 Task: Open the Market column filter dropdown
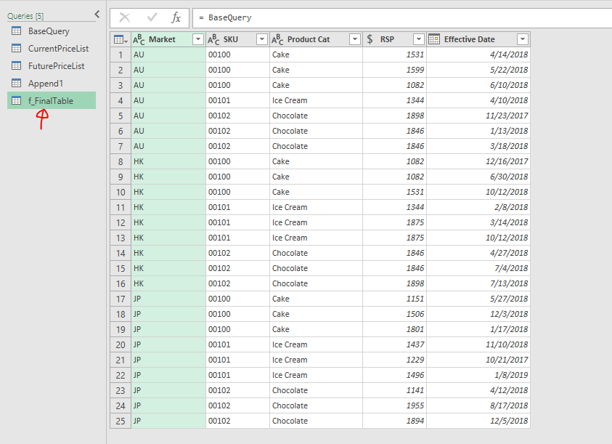(x=197, y=39)
